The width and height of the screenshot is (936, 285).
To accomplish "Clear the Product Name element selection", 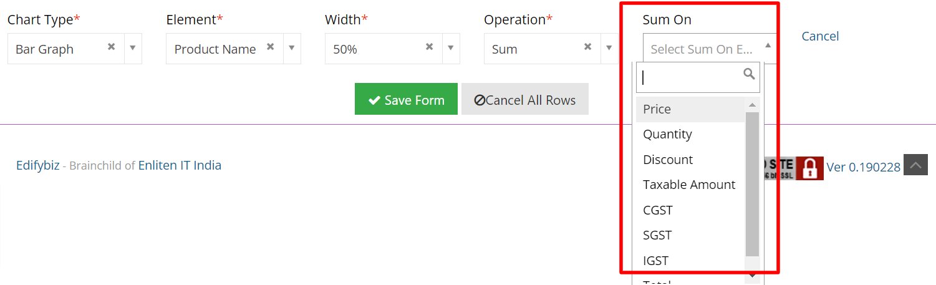I will 270,47.
